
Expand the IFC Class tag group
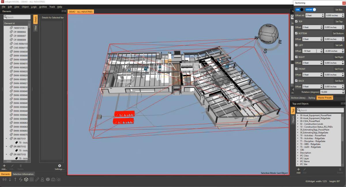[x=298, y=156]
